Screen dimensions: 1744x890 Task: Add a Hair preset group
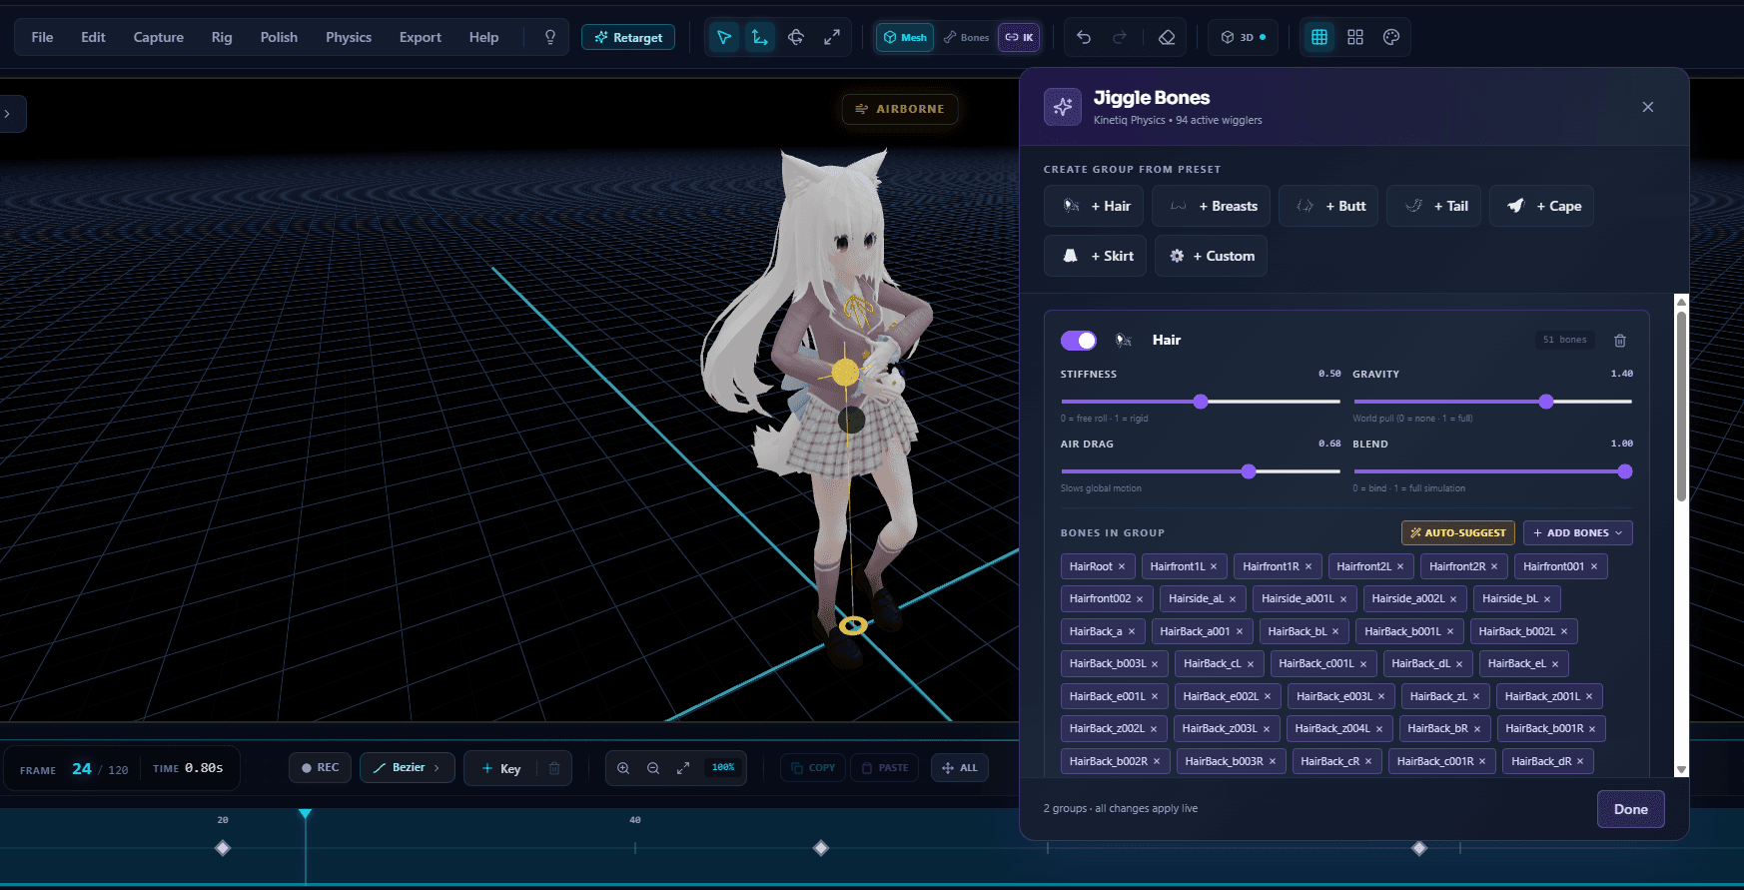[x=1094, y=206]
